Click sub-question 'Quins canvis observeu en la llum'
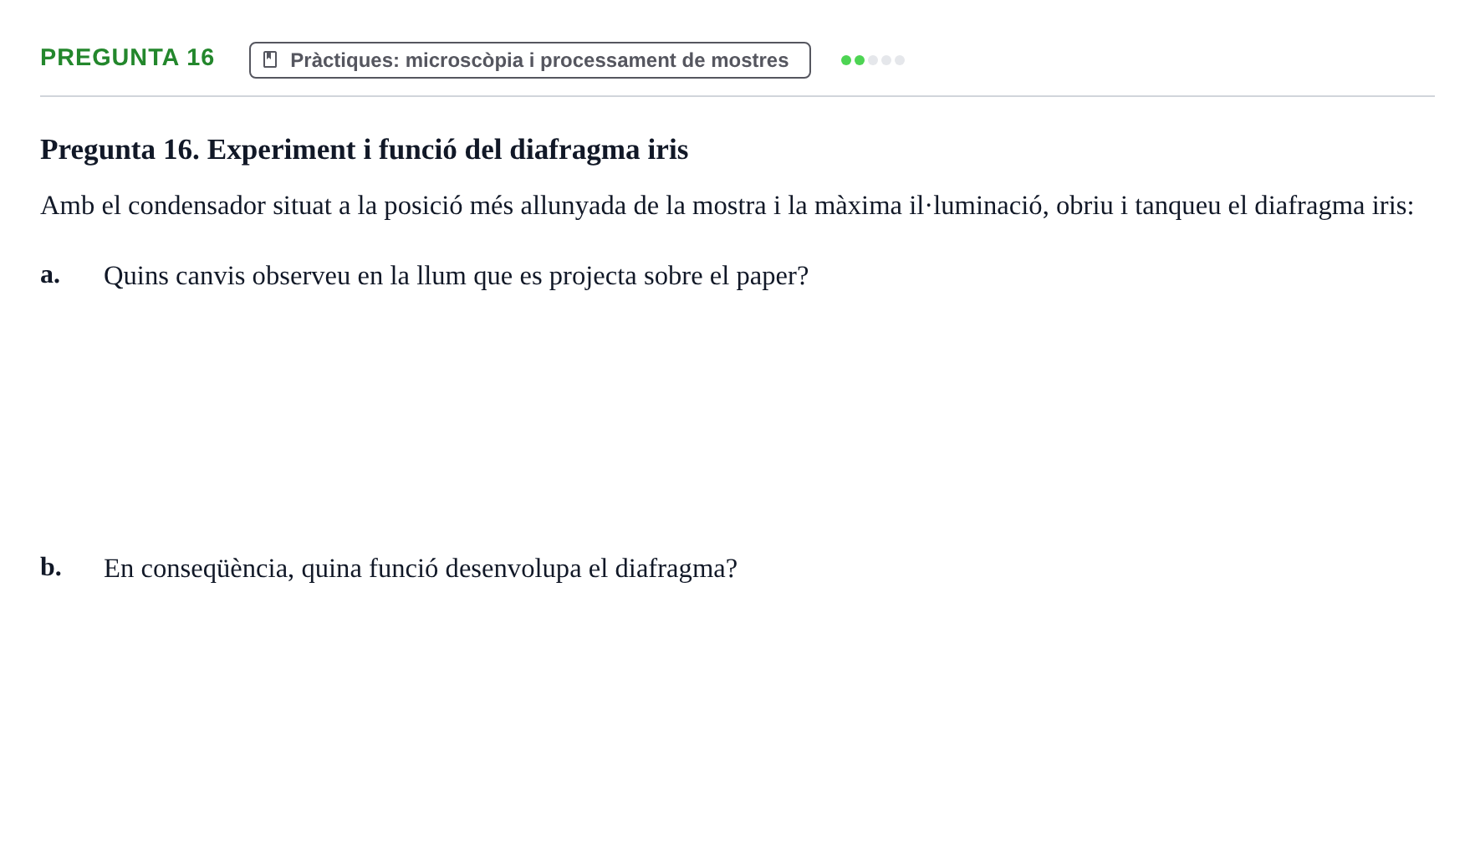Viewport: 1475px width, 858px height. pyautogui.click(x=456, y=276)
